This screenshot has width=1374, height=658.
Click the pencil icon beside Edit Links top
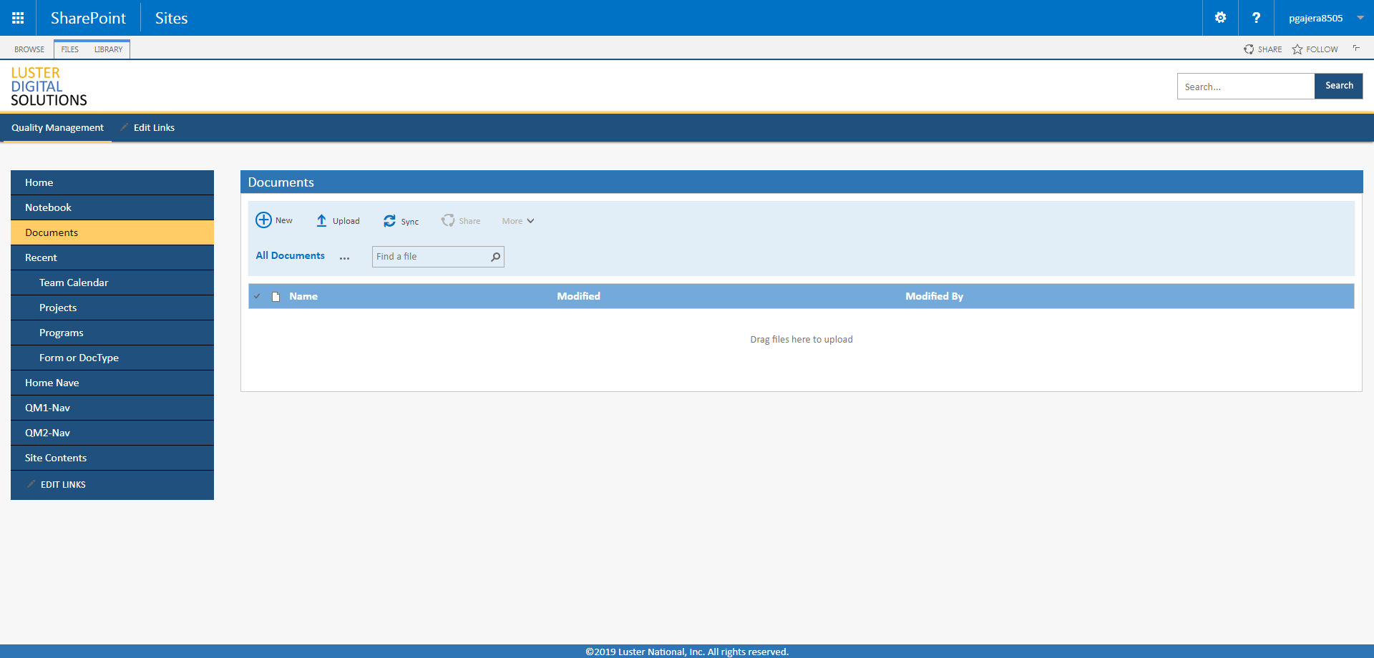click(125, 127)
